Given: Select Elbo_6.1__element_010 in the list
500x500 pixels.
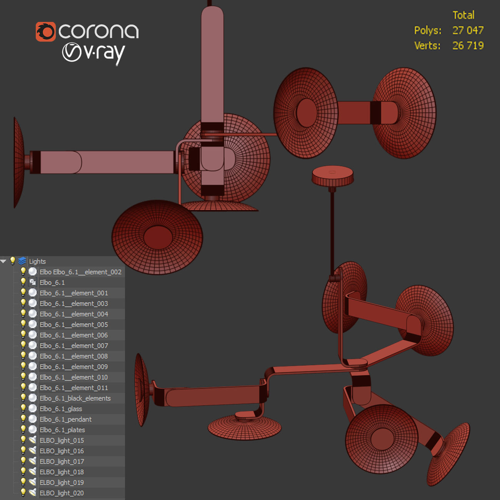Looking at the screenshot, I should coord(74,377).
